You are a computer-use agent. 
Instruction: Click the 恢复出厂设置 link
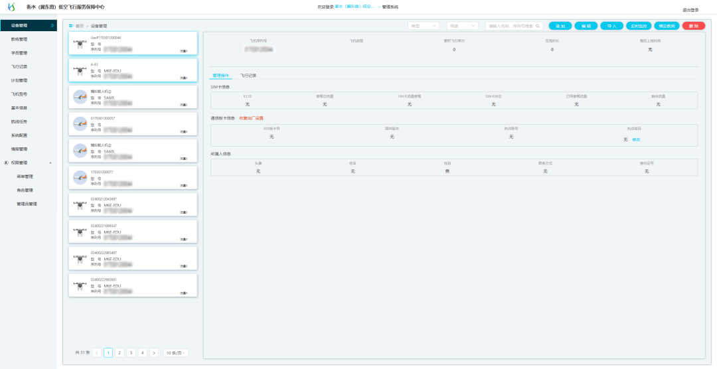251,118
